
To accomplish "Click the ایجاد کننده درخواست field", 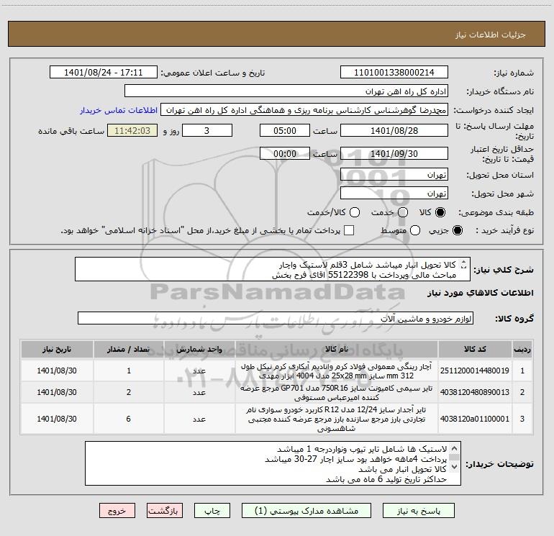I will pos(304,109).
